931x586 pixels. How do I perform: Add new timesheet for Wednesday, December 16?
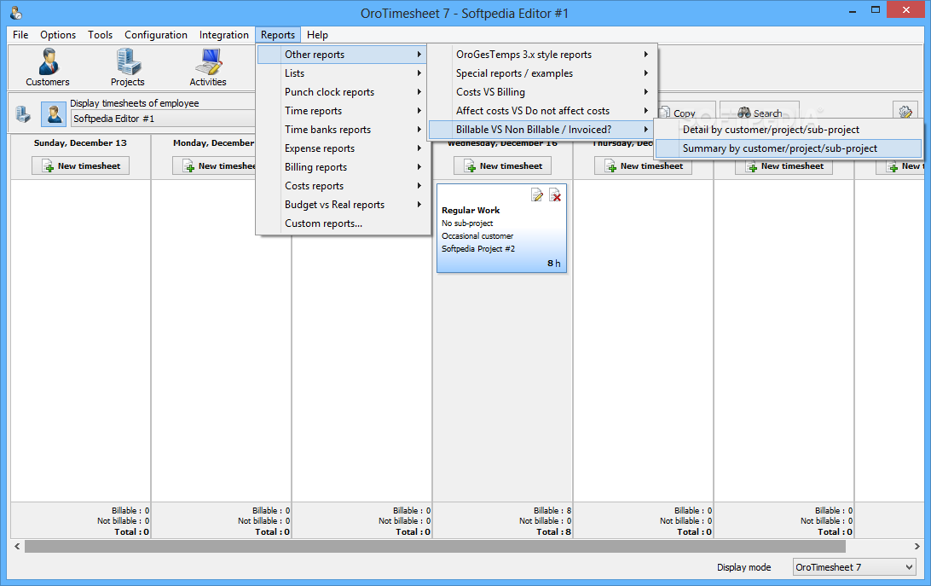(502, 165)
